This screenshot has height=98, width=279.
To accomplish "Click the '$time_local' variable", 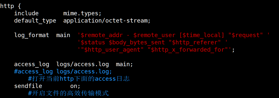I will pyautogui.click(x=202, y=35).
